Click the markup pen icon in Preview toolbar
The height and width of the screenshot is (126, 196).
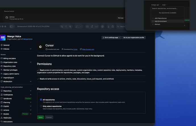pos(77,26)
